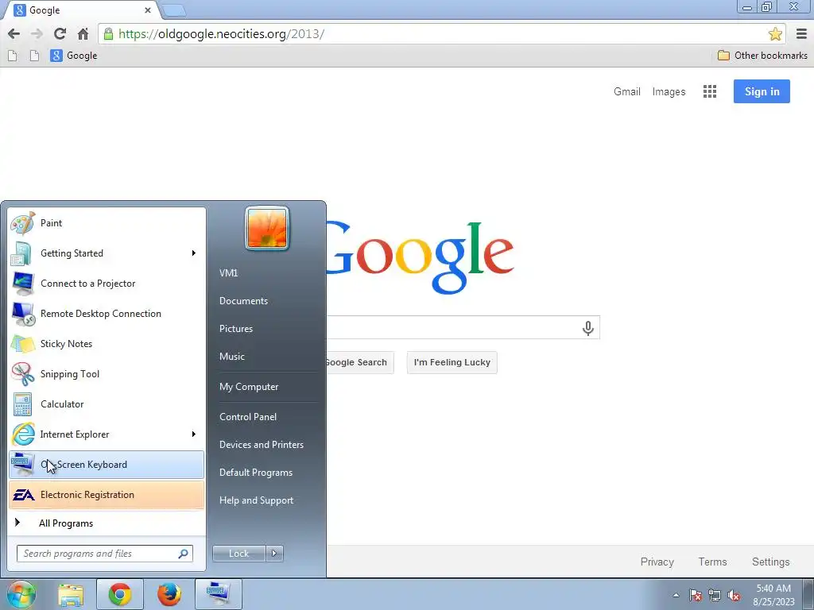Click the Lock button
The height and width of the screenshot is (610, 814).
click(x=238, y=554)
